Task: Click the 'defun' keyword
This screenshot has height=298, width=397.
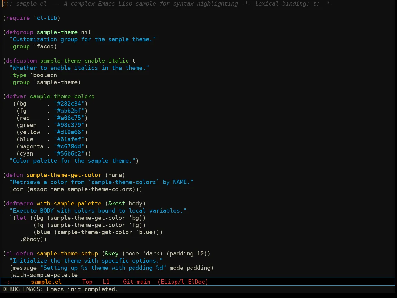Action: (15, 175)
